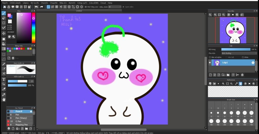
Task: Open file in Reference panel via folder icon
Action: pyautogui.click(x=214, y=84)
